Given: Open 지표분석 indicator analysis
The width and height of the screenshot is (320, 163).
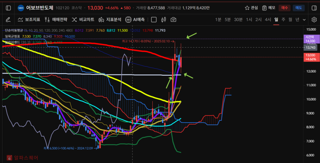Looking at the screenshot, I should (x=110, y=19).
